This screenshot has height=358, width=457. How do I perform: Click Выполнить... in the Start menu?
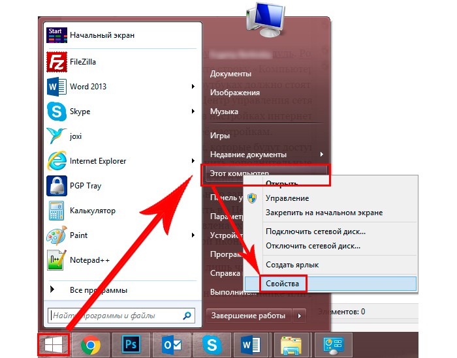coord(233,292)
